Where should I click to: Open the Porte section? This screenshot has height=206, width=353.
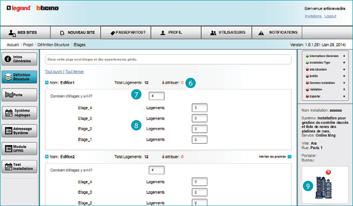click(x=20, y=95)
